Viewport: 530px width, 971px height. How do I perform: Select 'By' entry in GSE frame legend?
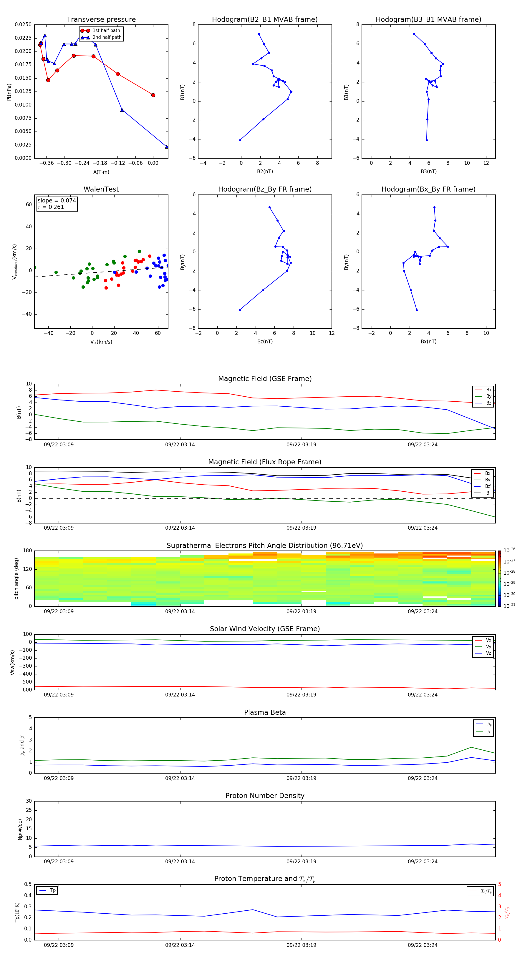point(483,396)
